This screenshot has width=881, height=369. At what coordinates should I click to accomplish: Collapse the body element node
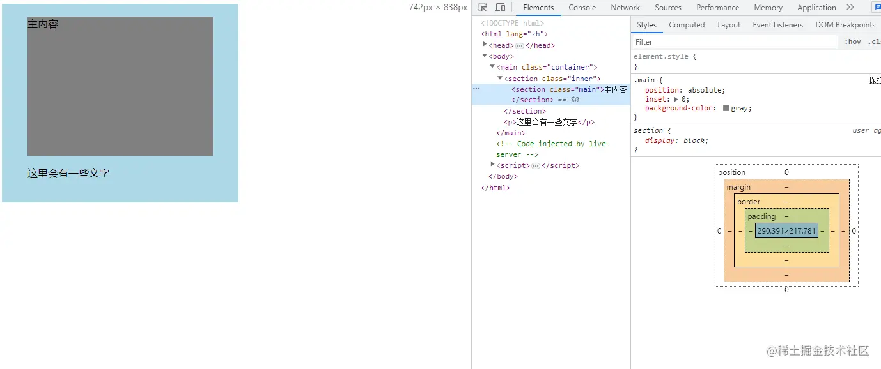click(x=485, y=56)
